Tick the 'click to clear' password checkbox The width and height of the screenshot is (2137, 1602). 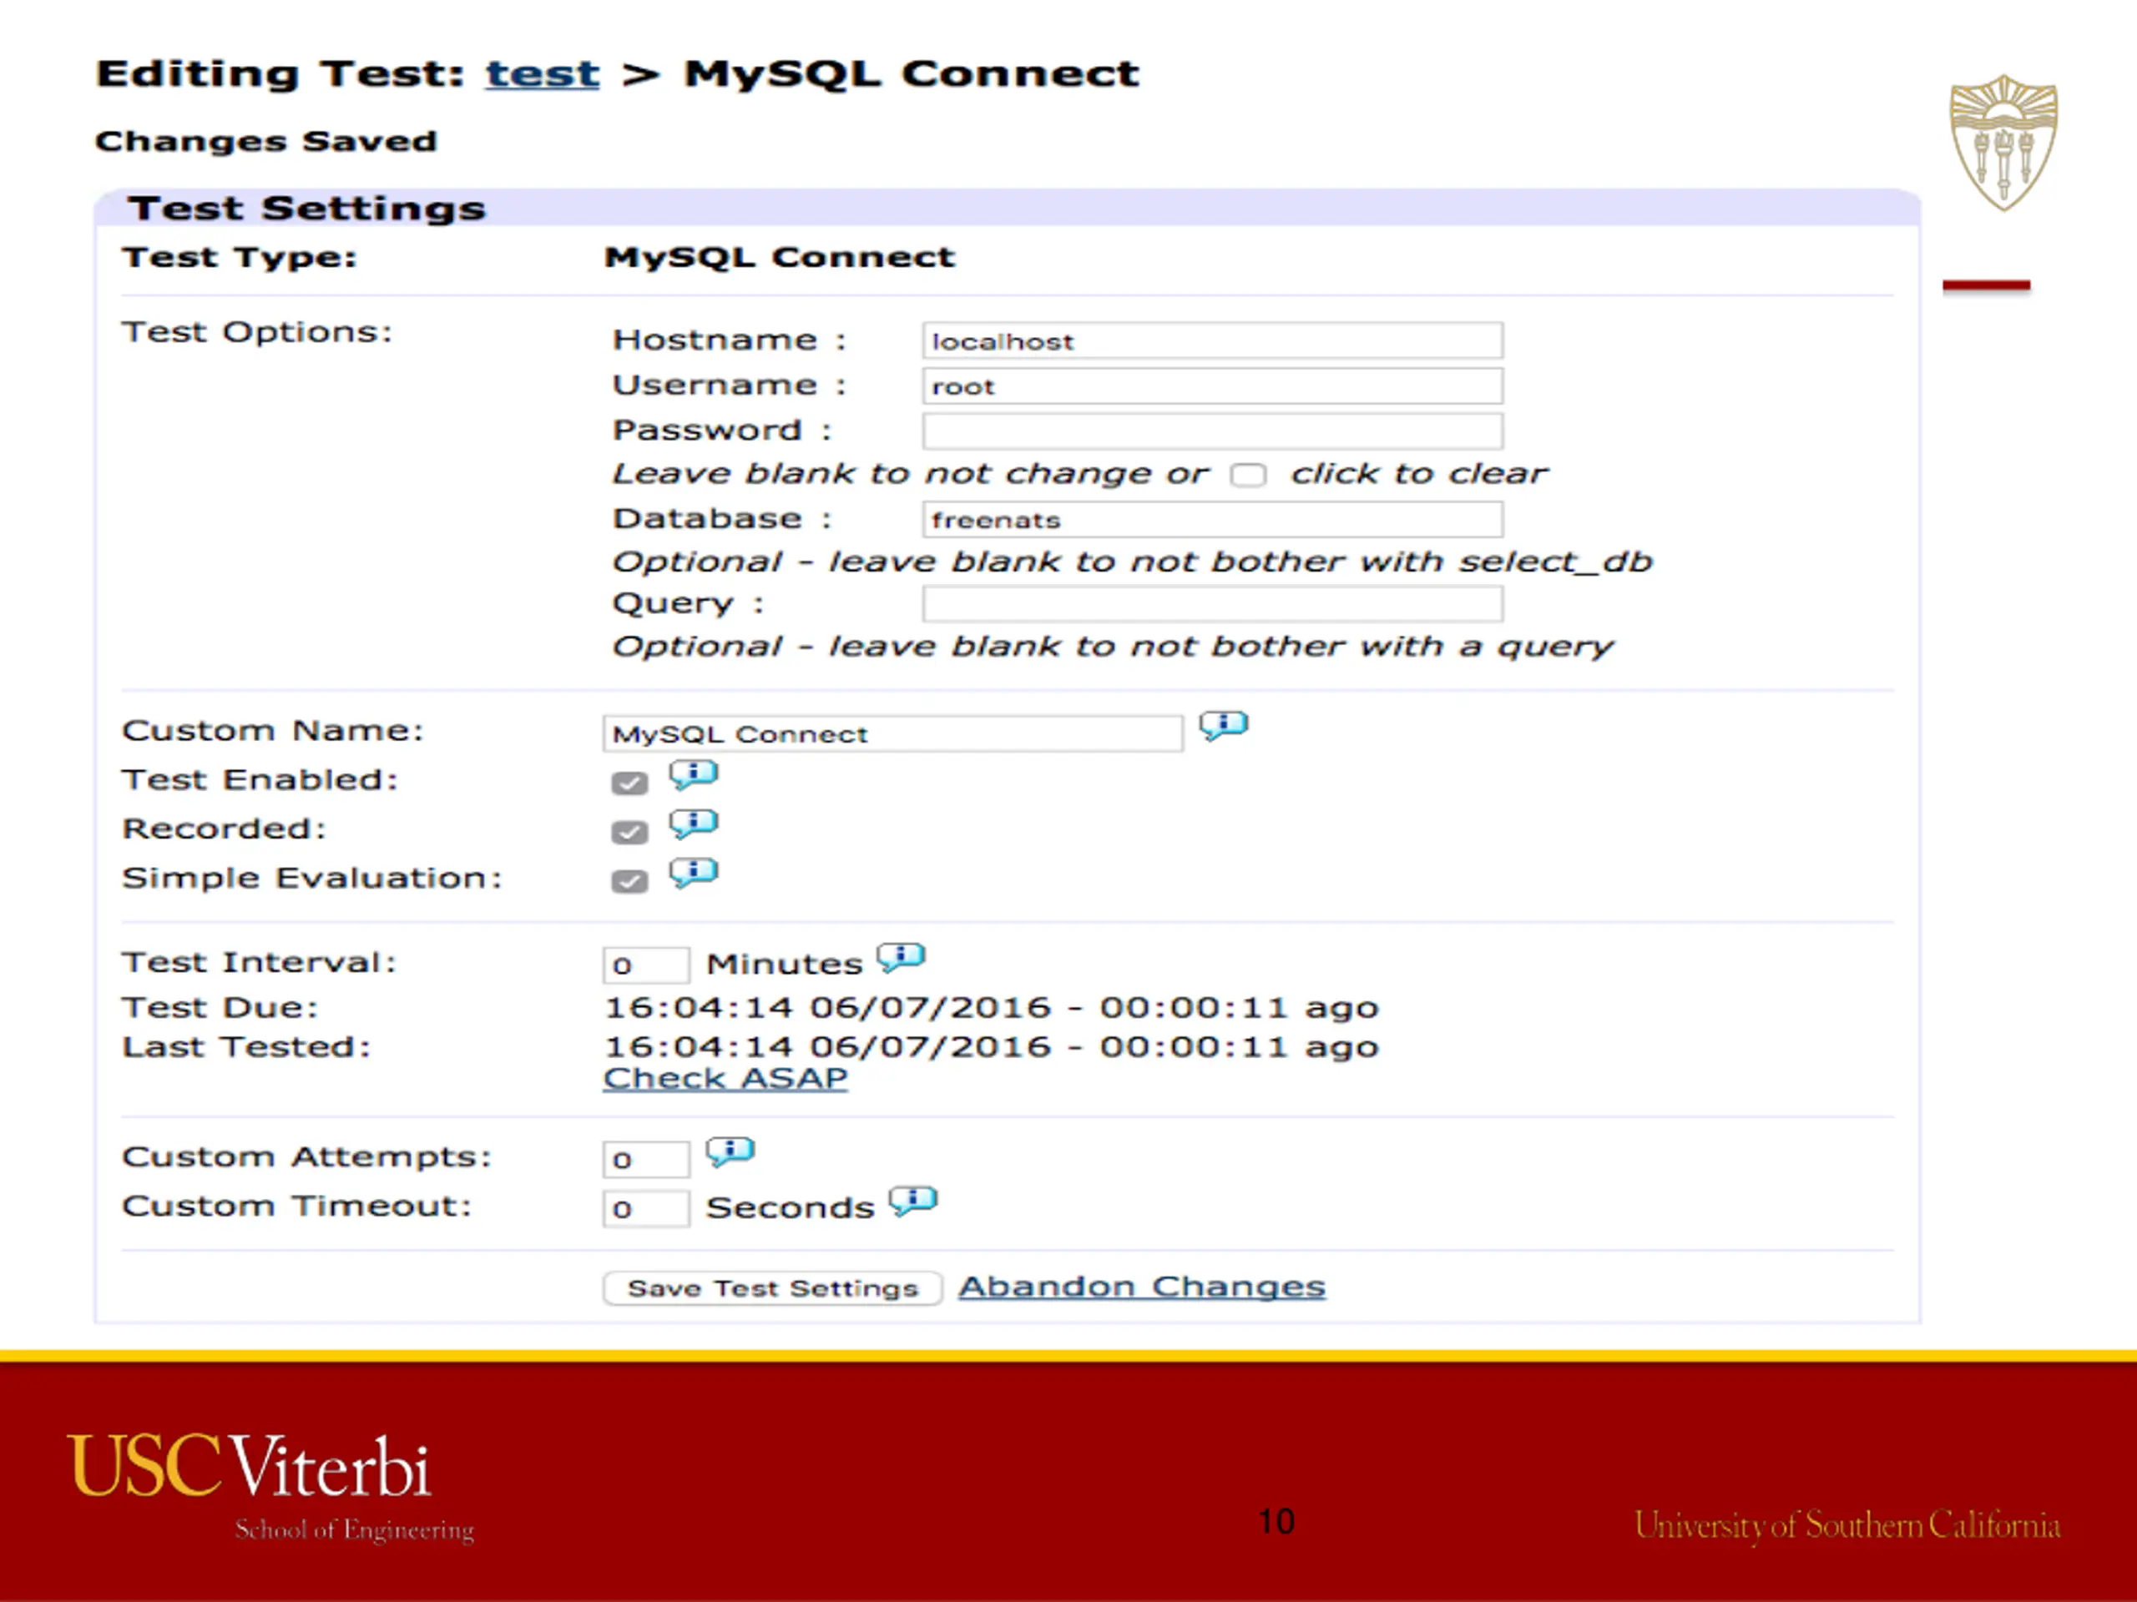point(1248,475)
